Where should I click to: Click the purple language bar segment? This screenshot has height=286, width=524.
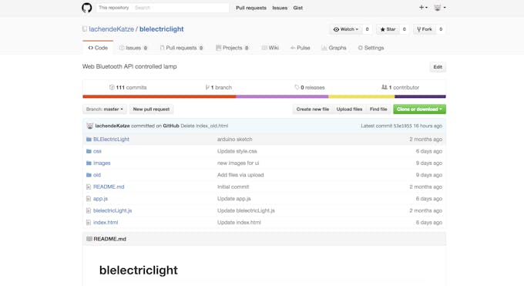[x=282, y=96]
